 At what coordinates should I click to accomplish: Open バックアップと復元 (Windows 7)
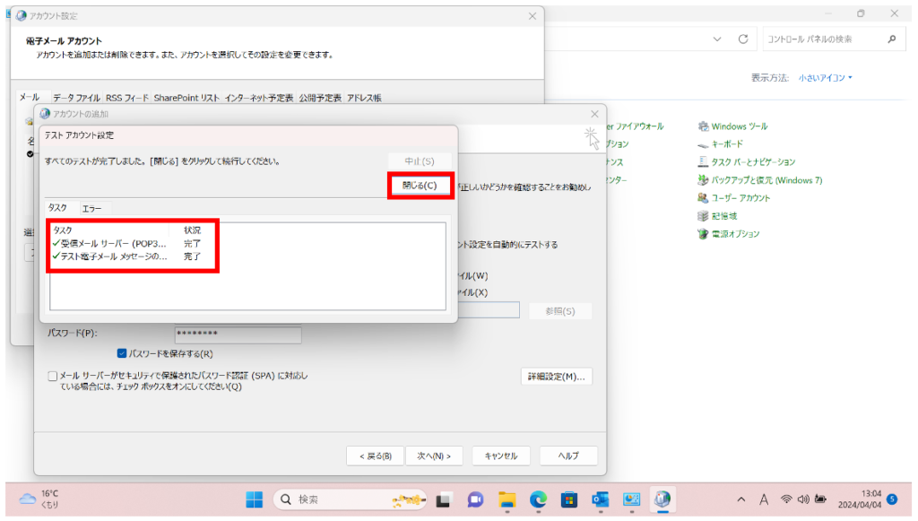point(766,180)
